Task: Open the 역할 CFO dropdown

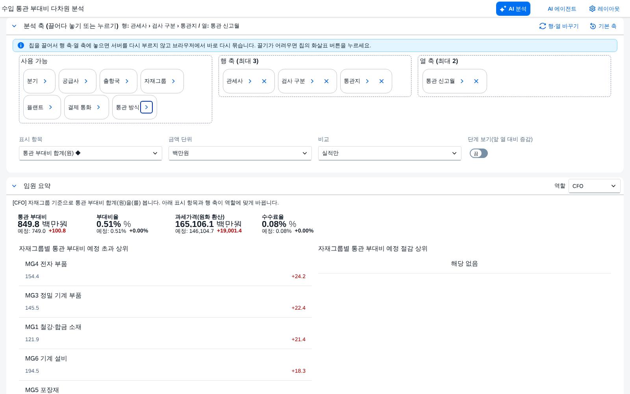Action: (595, 186)
